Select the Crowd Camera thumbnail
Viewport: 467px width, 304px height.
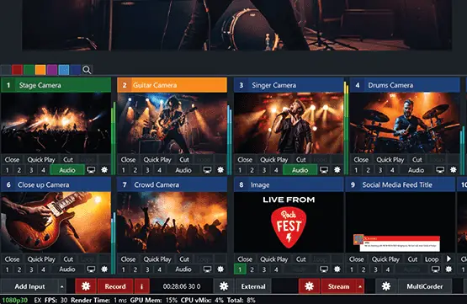pyautogui.click(x=172, y=222)
